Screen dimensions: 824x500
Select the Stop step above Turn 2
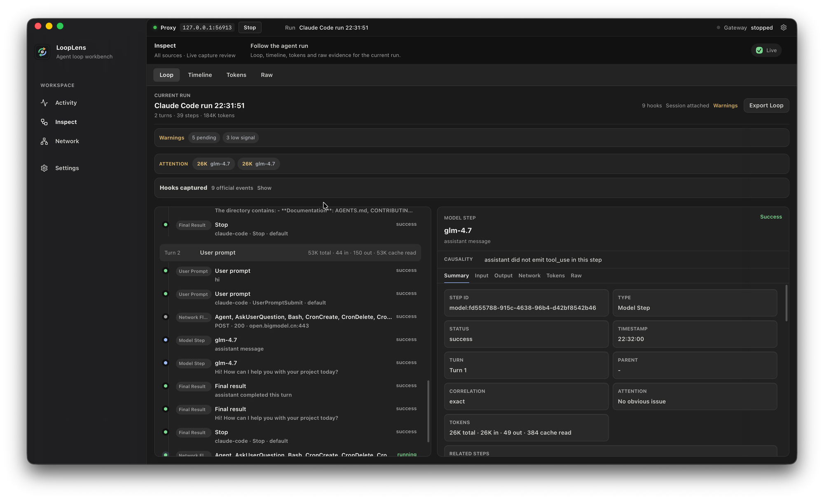tap(290, 229)
